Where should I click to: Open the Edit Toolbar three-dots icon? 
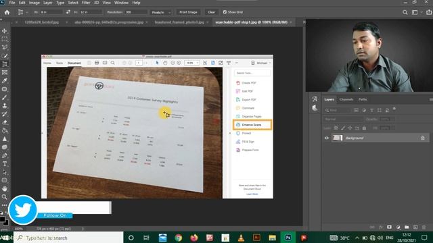[5, 205]
